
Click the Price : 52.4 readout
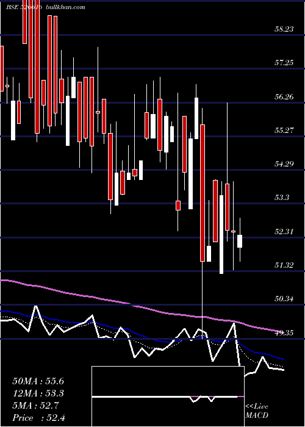point(38,418)
